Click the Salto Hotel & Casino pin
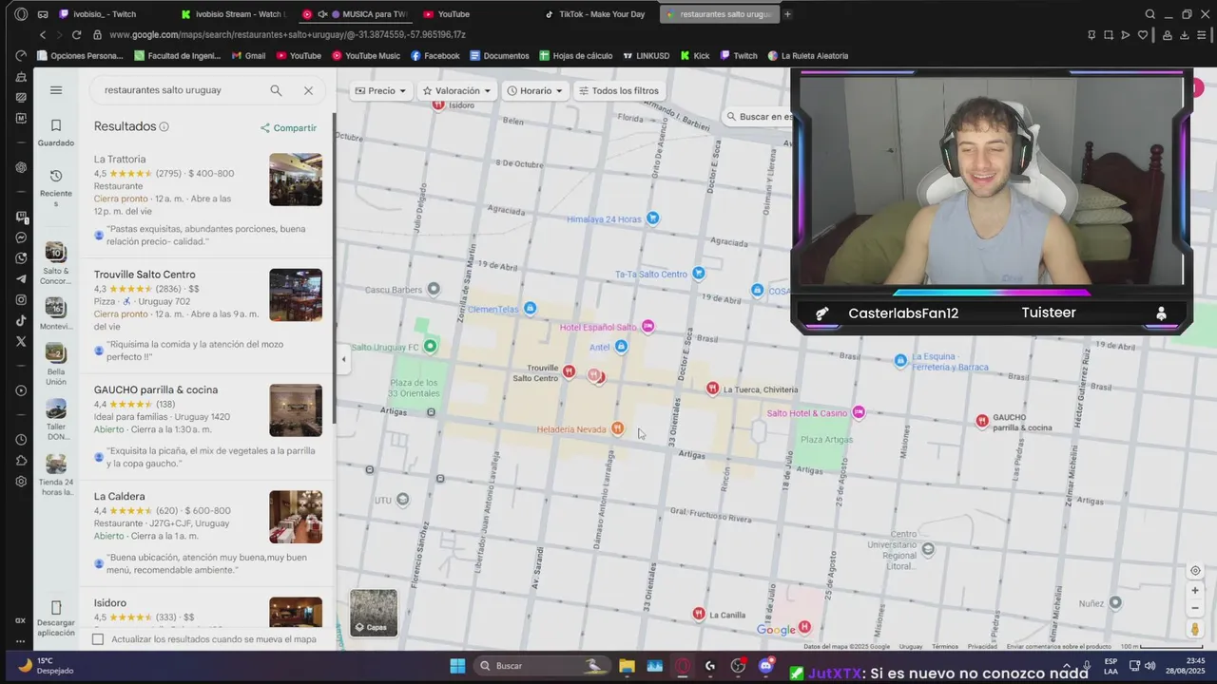The height and width of the screenshot is (684, 1217). click(859, 412)
